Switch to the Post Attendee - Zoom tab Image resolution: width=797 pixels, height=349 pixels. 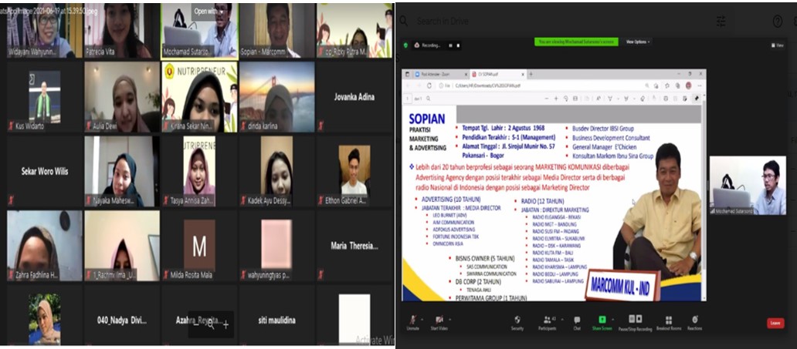click(437, 74)
